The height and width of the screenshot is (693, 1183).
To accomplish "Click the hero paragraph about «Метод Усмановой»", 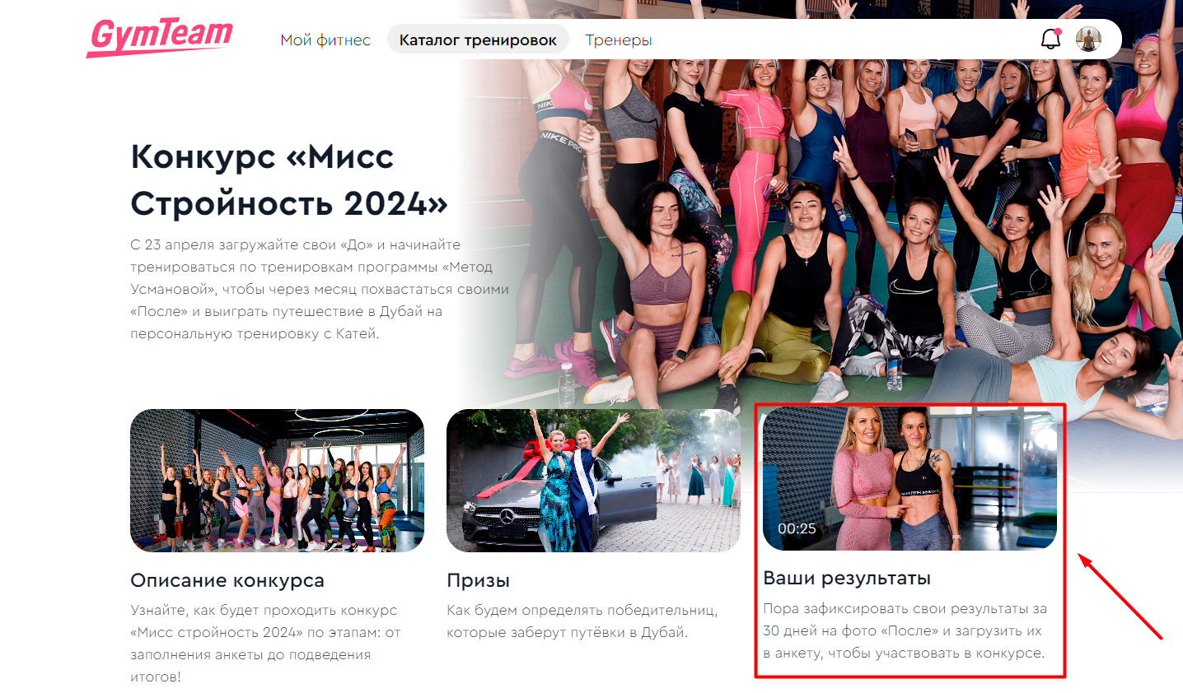I will (x=320, y=289).
